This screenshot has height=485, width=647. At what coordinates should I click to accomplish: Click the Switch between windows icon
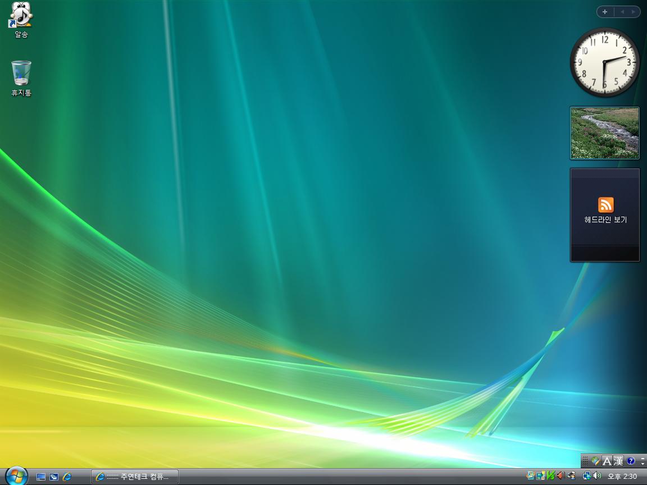tap(54, 477)
